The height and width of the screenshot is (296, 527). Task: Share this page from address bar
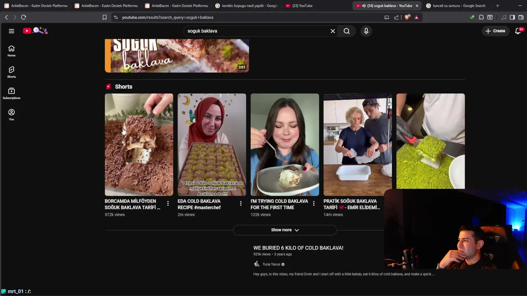pos(396,17)
